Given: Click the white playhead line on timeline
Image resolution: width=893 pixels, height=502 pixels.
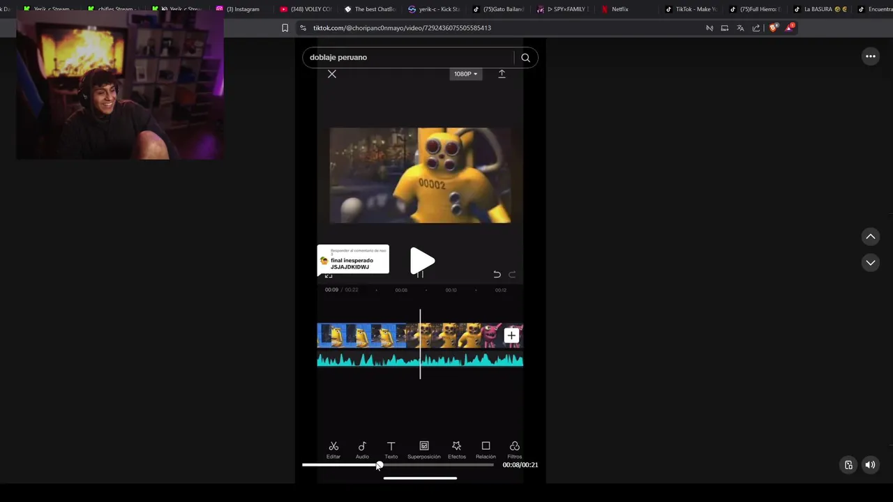Looking at the screenshot, I should [x=420, y=344].
